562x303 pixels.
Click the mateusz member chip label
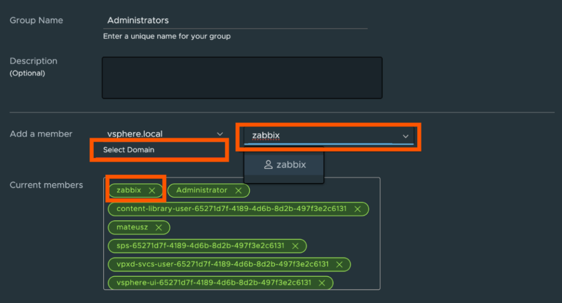coord(132,227)
